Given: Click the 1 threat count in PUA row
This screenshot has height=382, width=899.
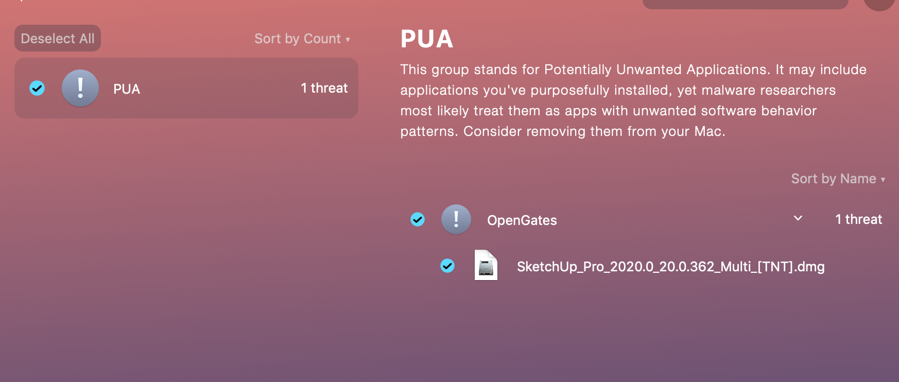Looking at the screenshot, I should (x=324, y=88).
